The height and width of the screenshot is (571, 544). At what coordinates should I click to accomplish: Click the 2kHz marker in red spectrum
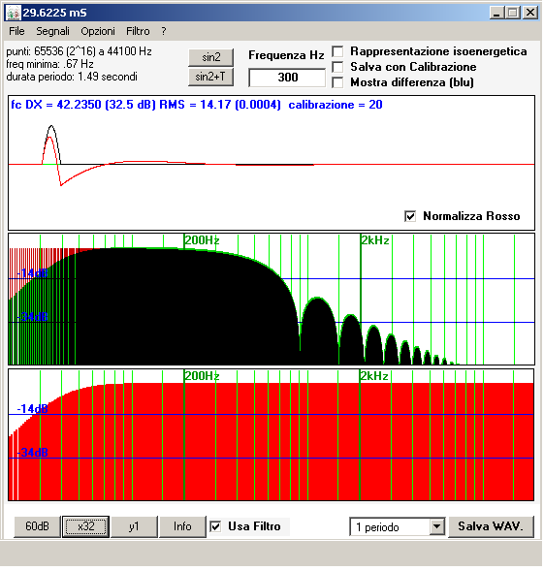[x=374, y=376]
